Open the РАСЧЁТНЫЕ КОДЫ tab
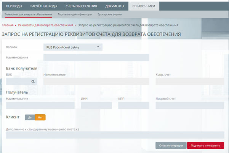 pyautogui.click(x=44, y=6)
